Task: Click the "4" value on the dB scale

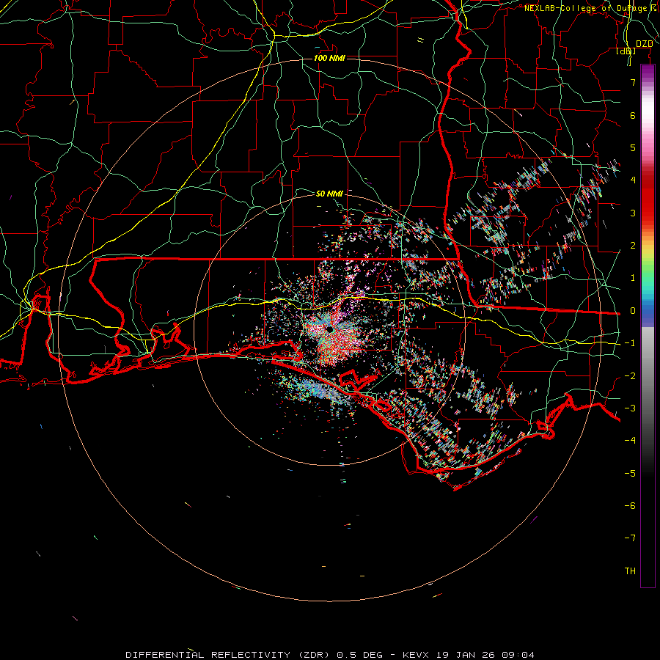Action: pyautogui.click(x=633, y=180)
